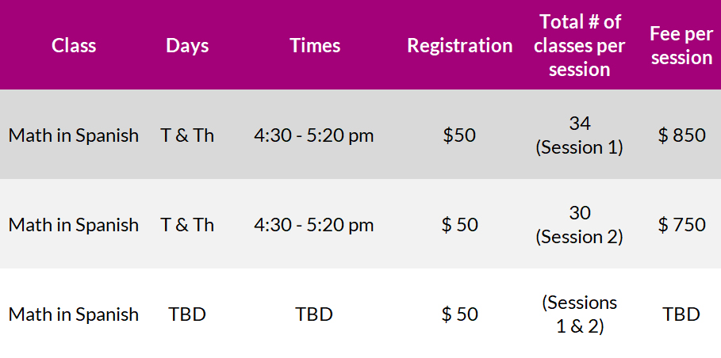This screenshot has height=358, width=721.
Task: Click the 30 (Session 2) cell
Action: [x=579, y=225]
